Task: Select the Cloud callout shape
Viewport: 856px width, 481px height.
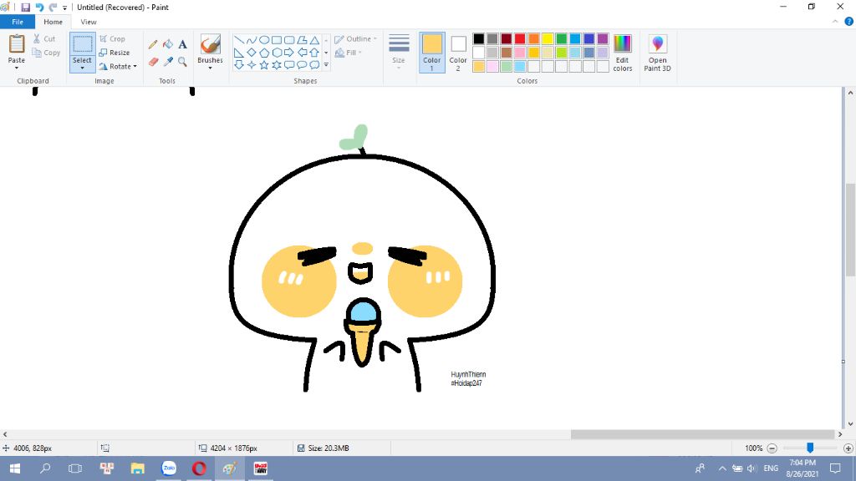Action: 314,65
